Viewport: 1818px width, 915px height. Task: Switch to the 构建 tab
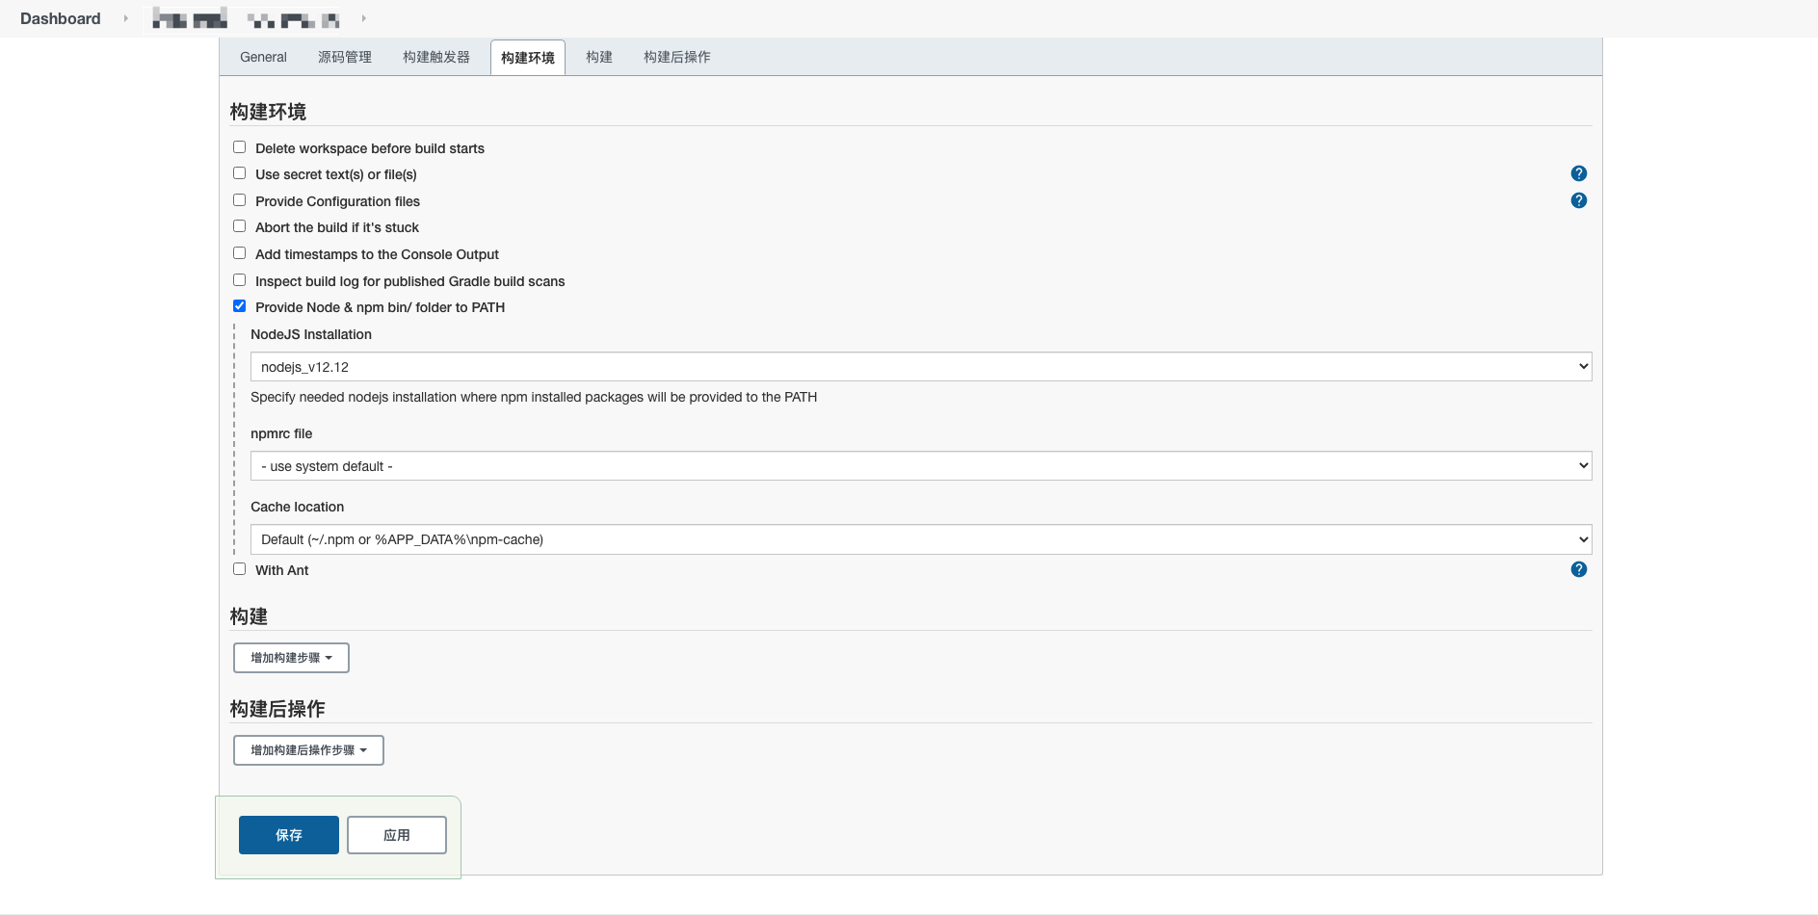click(599, 57)
